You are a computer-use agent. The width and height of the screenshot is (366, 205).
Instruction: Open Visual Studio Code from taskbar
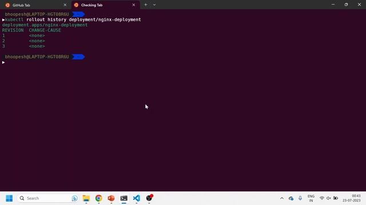click(137, 198)
